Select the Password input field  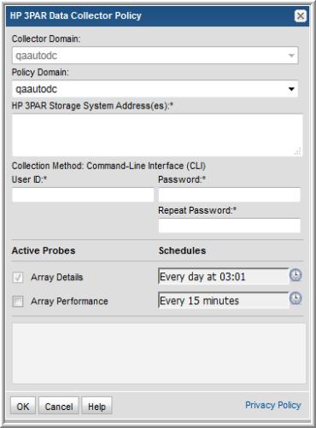[x=229, y=195]
